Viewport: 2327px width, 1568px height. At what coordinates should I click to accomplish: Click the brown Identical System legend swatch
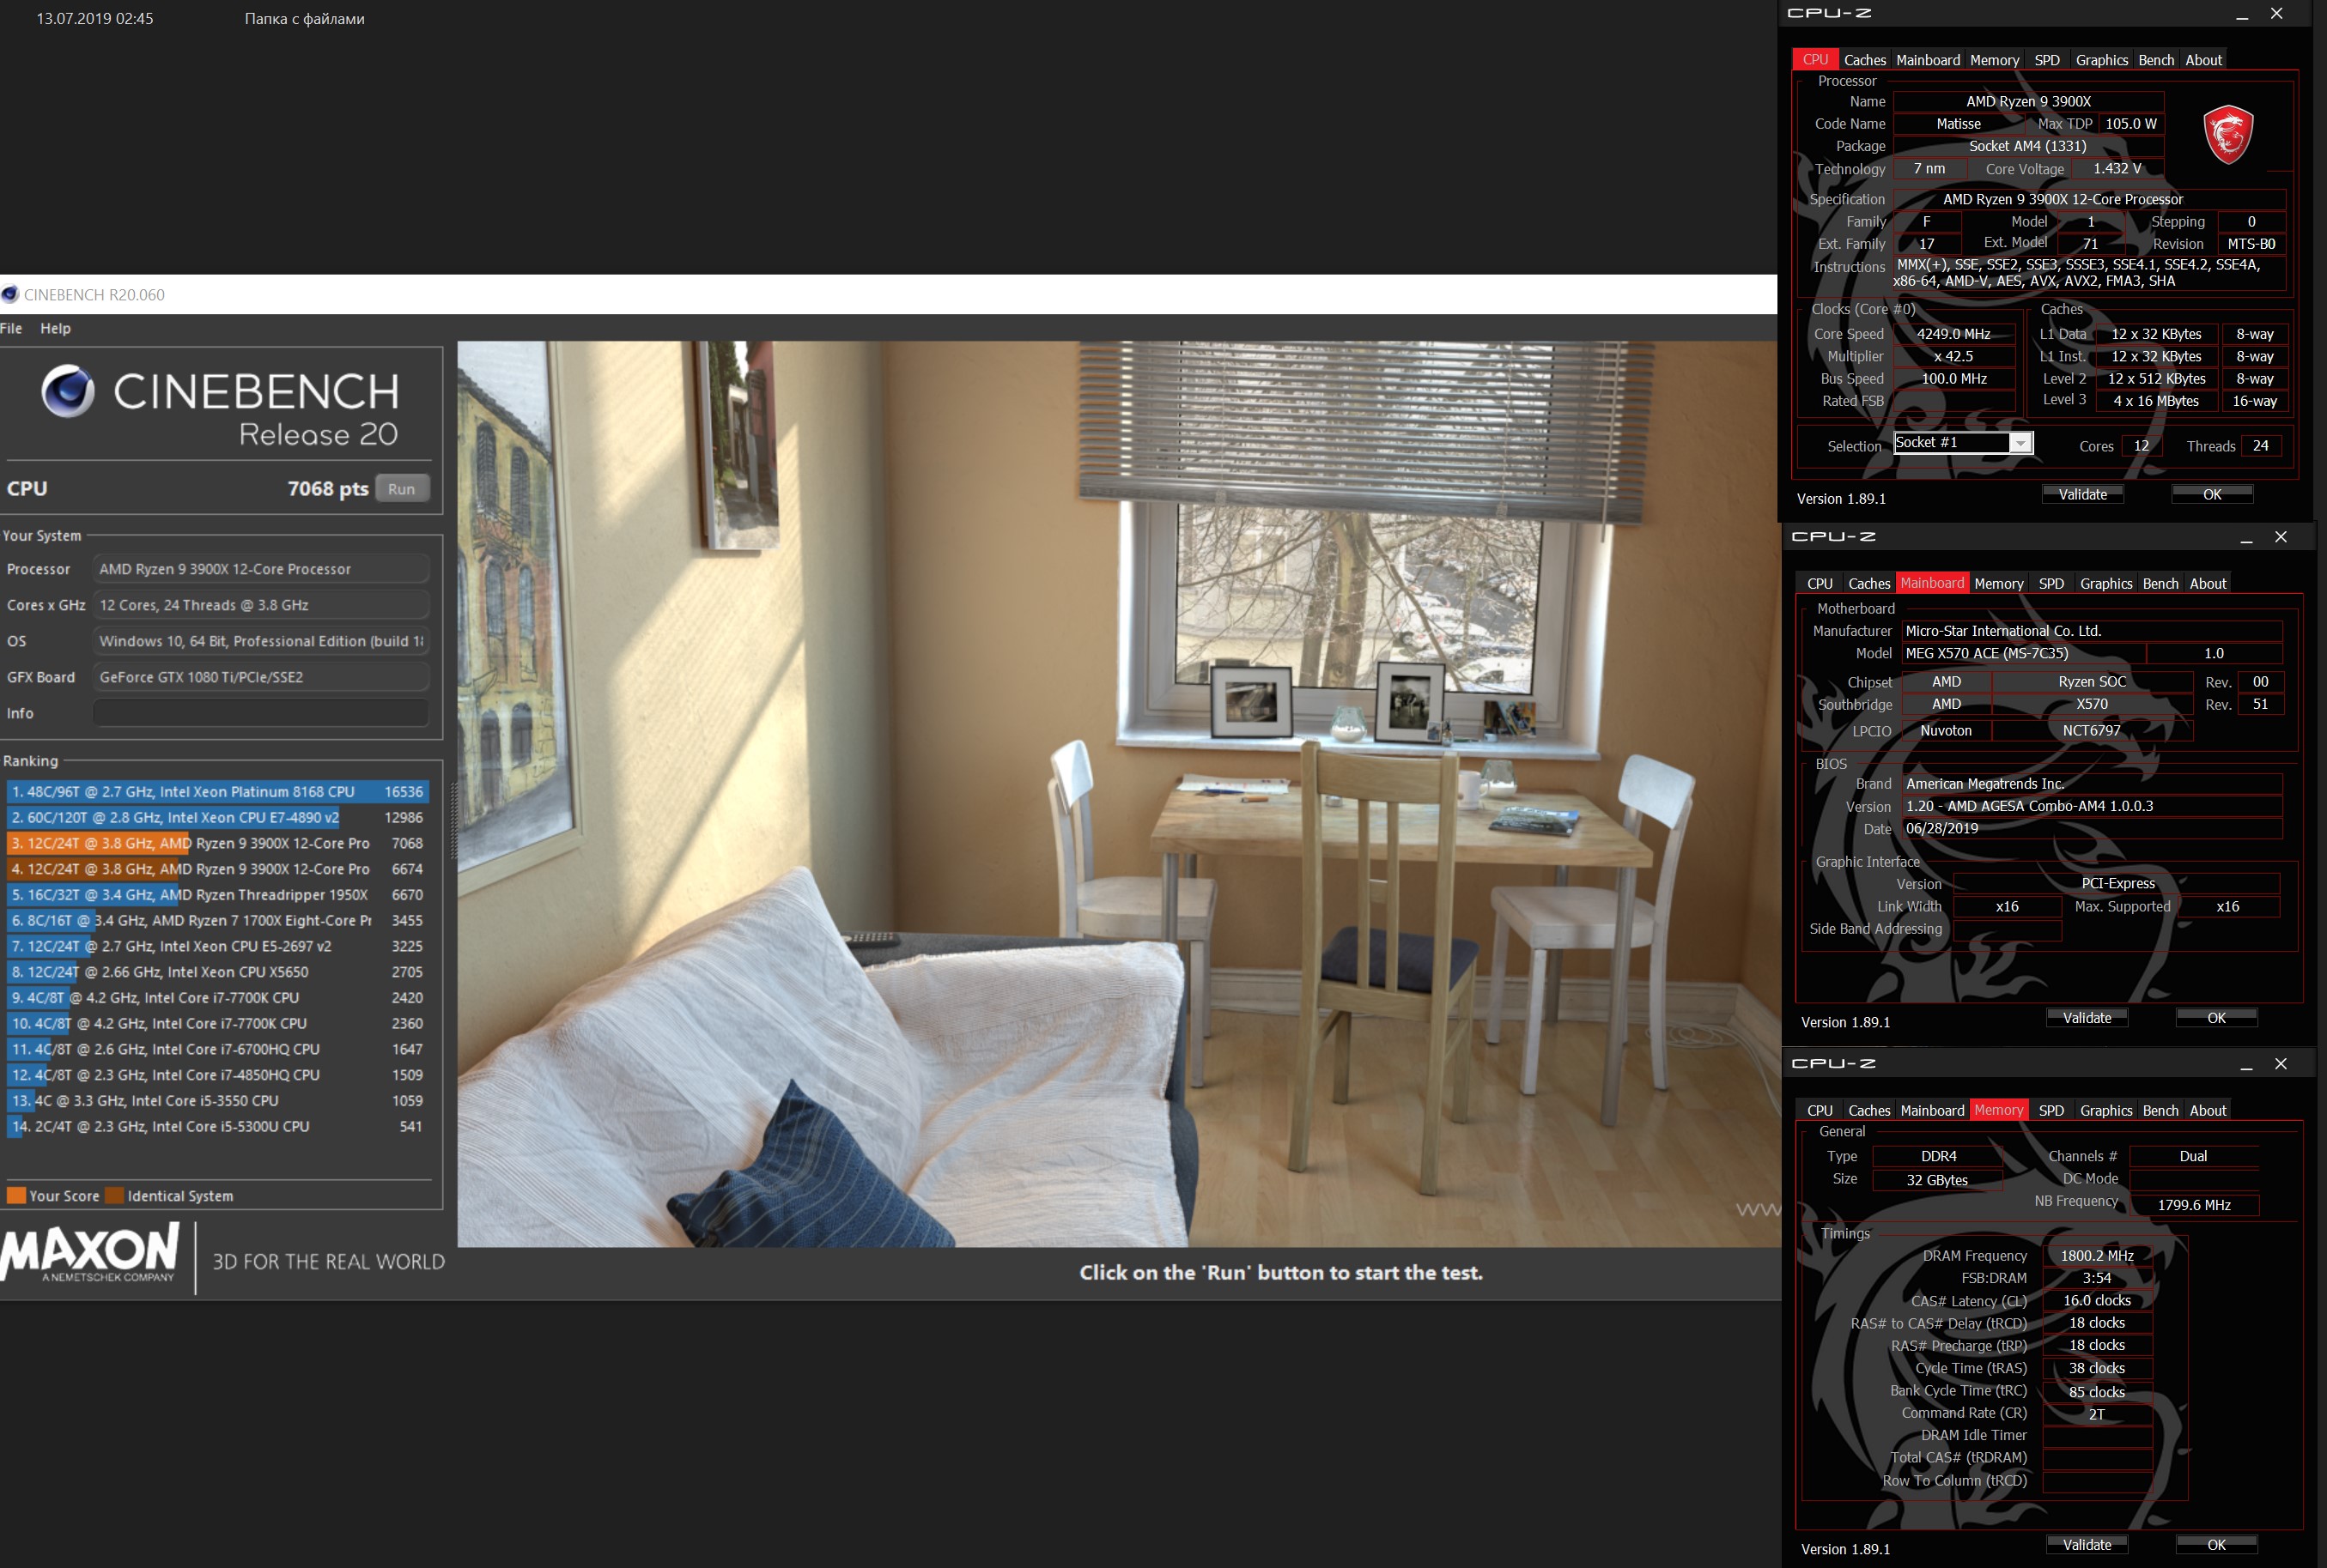(114, 1195)
